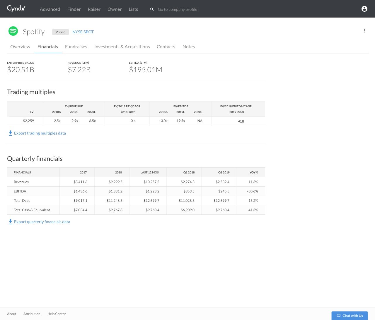Click the EV/EBITDA 19.5x cell

181,121
